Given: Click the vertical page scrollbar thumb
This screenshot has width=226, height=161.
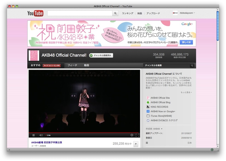Looking at the screenshot, I should click(218, 26).
